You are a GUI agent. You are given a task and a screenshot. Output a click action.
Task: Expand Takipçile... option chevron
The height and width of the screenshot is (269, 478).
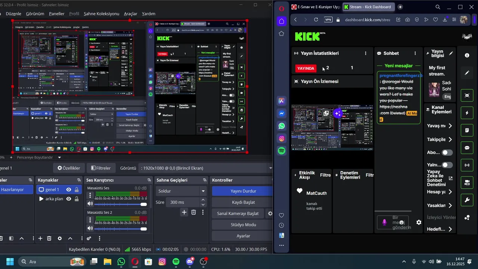click(450, 139)
